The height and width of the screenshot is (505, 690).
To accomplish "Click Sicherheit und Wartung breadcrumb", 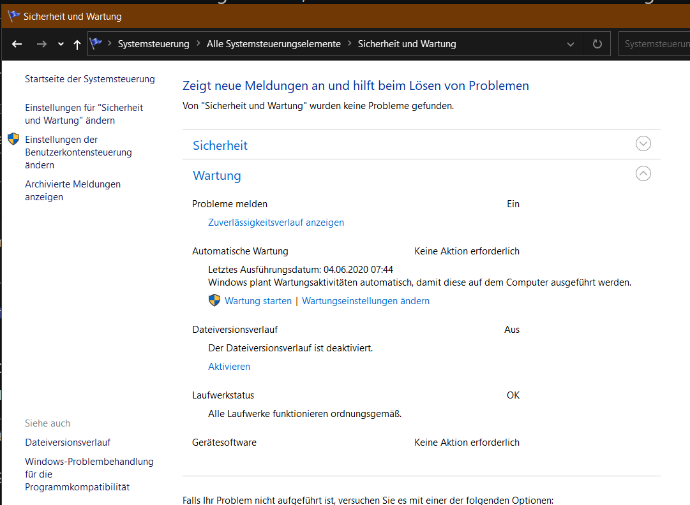I will click(x=407, y=44).
